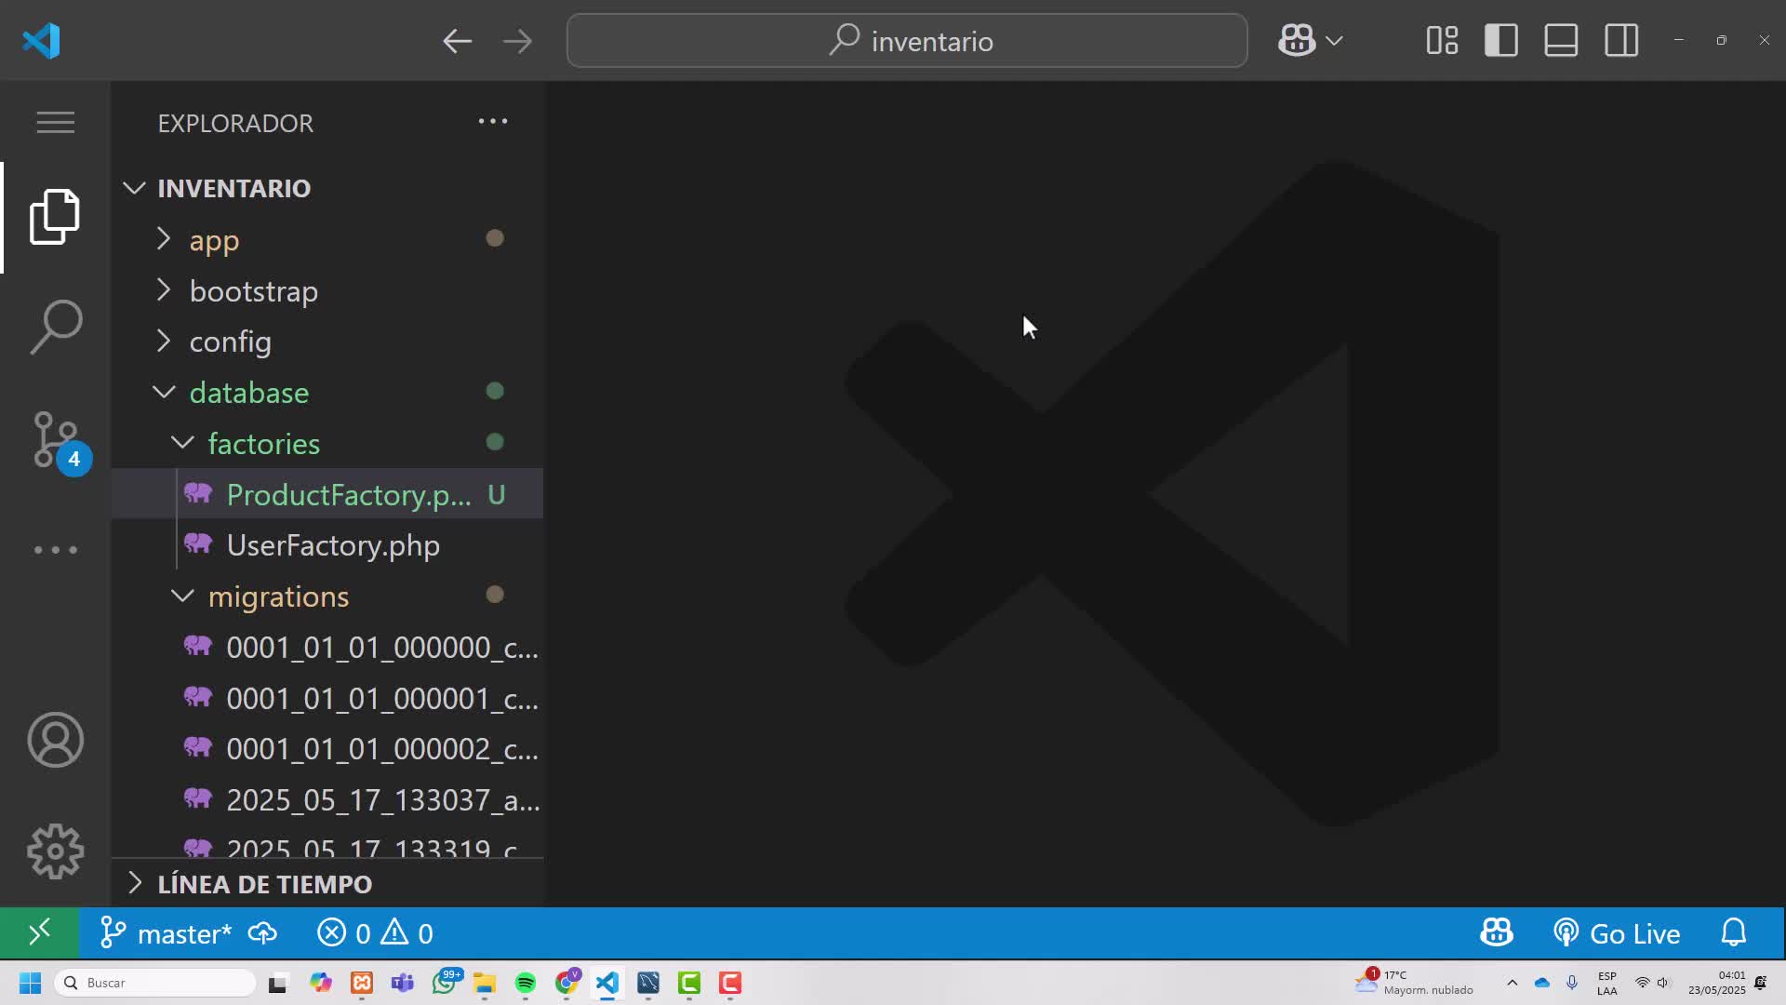Click the master* branch indicator

click(x=166, y=933)
